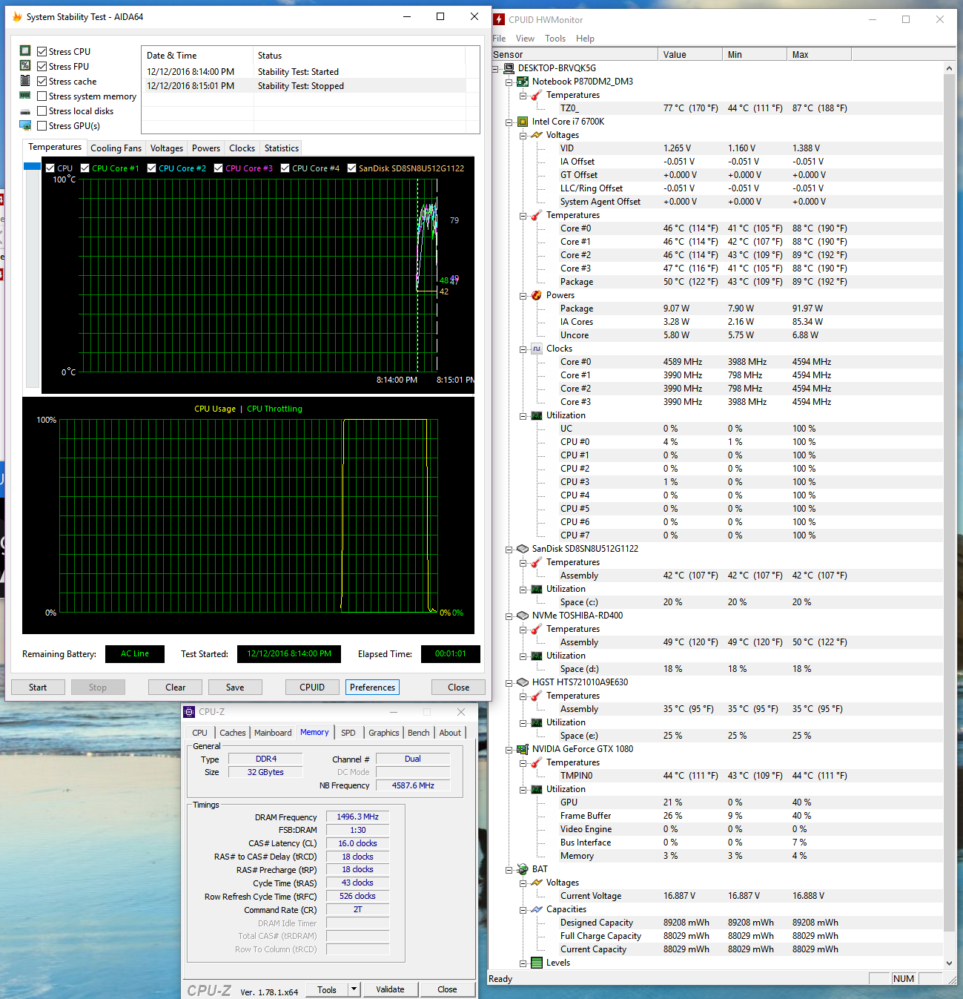The image size is (963, 999).
Task: Click the NVMe TOSHIBA-RD400 drive icon
Action: coord(523,616)
